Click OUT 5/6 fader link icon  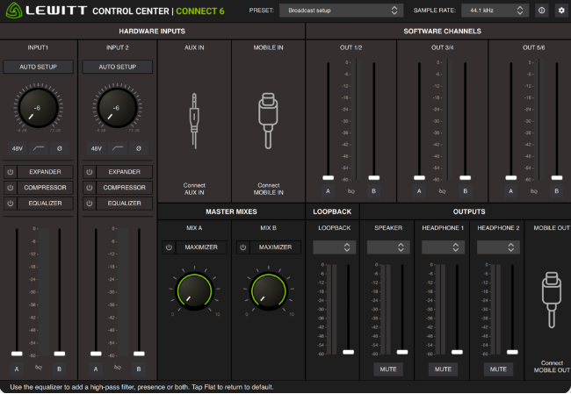pos(534,191)
